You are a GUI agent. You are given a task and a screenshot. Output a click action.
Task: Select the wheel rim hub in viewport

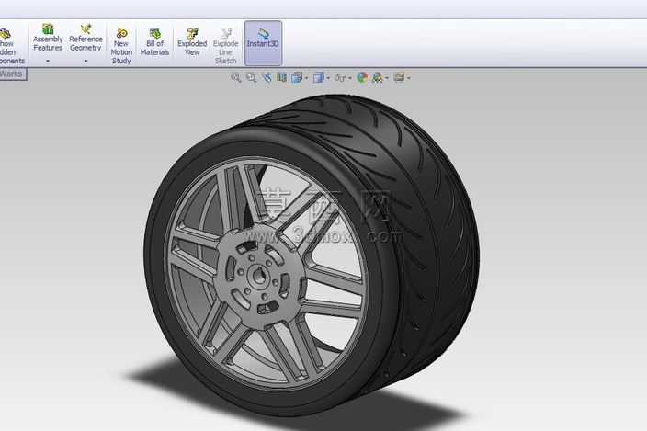coord(259,277)
